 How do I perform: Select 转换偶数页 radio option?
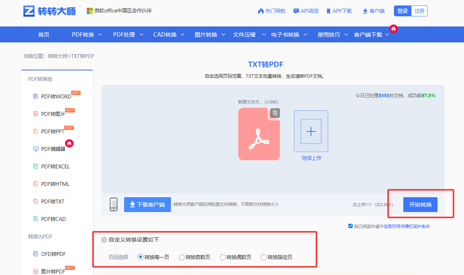[x=223, y=257]
